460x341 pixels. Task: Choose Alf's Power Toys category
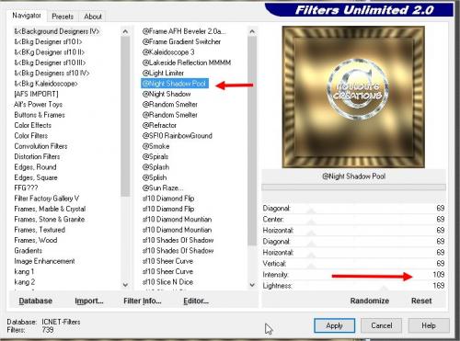[39, 104]
